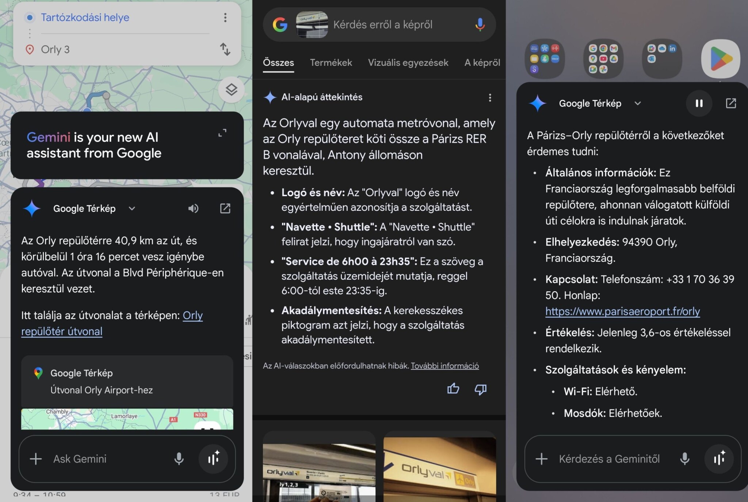
Task: Switch to the Összes tab
Action: [x=278, y=63]
